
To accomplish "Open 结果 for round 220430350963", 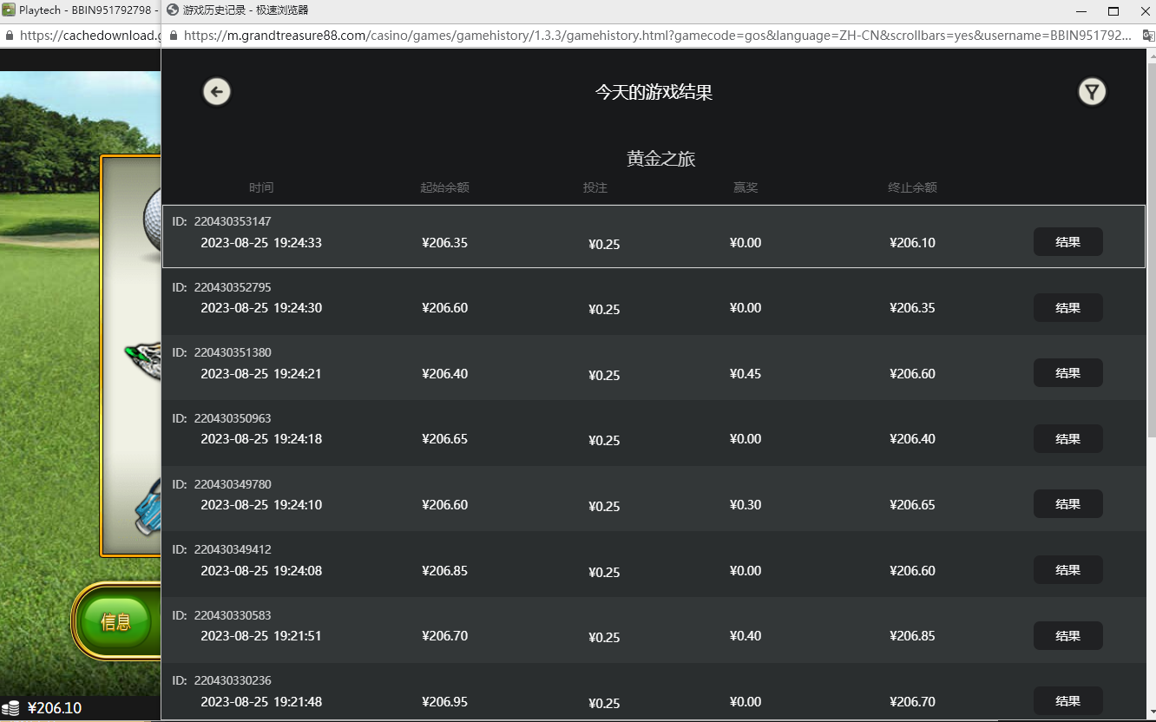I will pos(1067,439).
